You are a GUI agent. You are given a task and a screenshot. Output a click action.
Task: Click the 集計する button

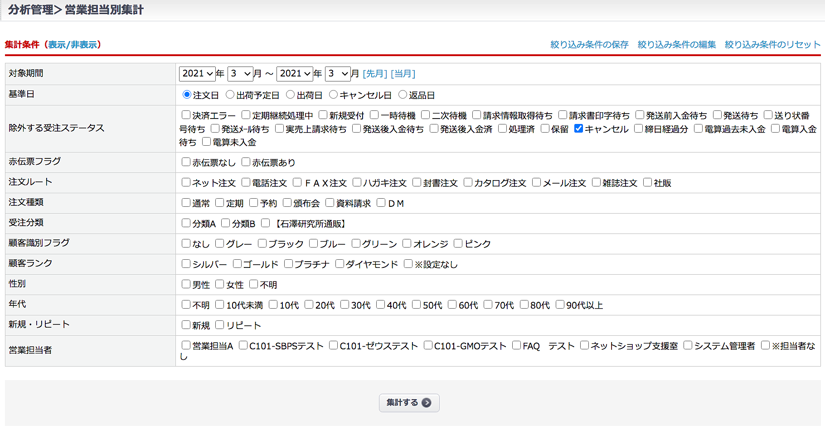(408, 403)
